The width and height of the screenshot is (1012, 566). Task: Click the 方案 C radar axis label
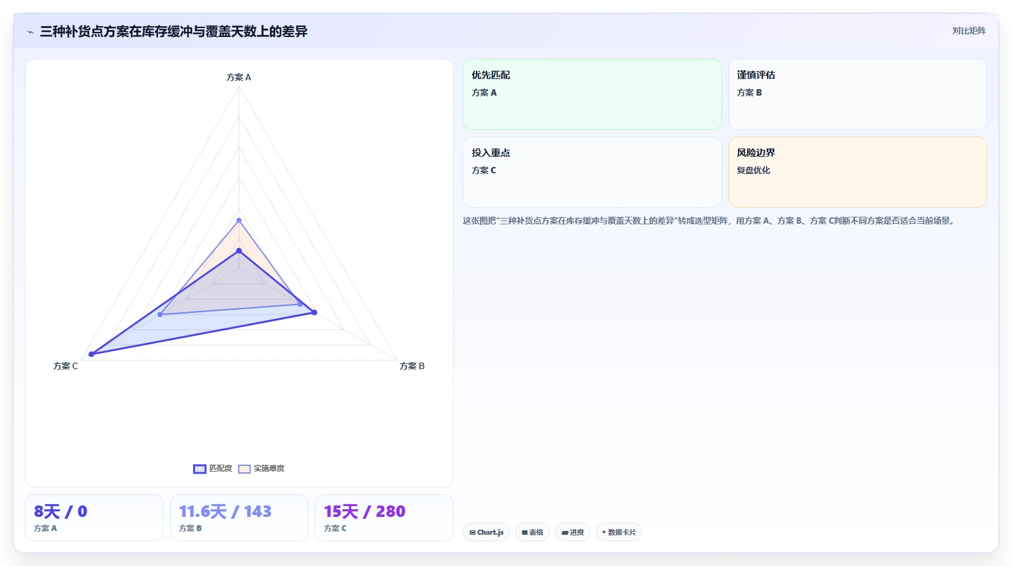66,366
